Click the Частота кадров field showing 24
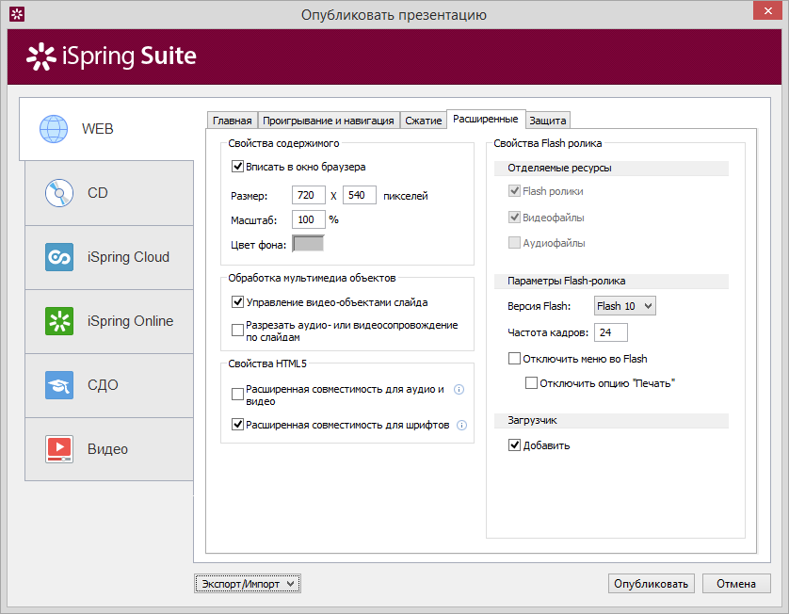789x614 pixels. [x=611, y=332]
